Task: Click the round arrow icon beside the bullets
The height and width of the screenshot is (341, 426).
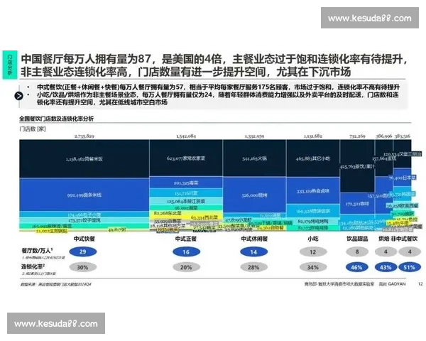Action: (x=18, y=96)
